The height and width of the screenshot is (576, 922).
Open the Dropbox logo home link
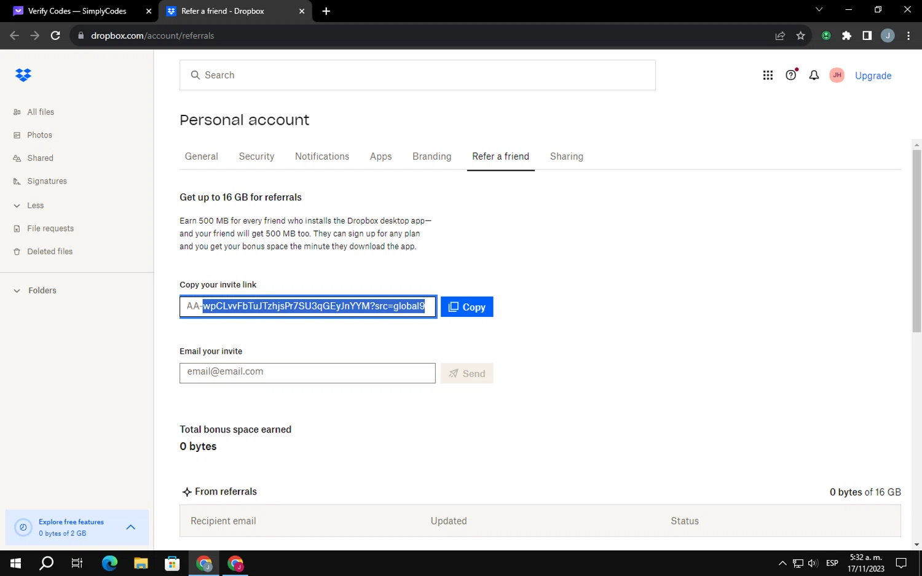point(23,75)
